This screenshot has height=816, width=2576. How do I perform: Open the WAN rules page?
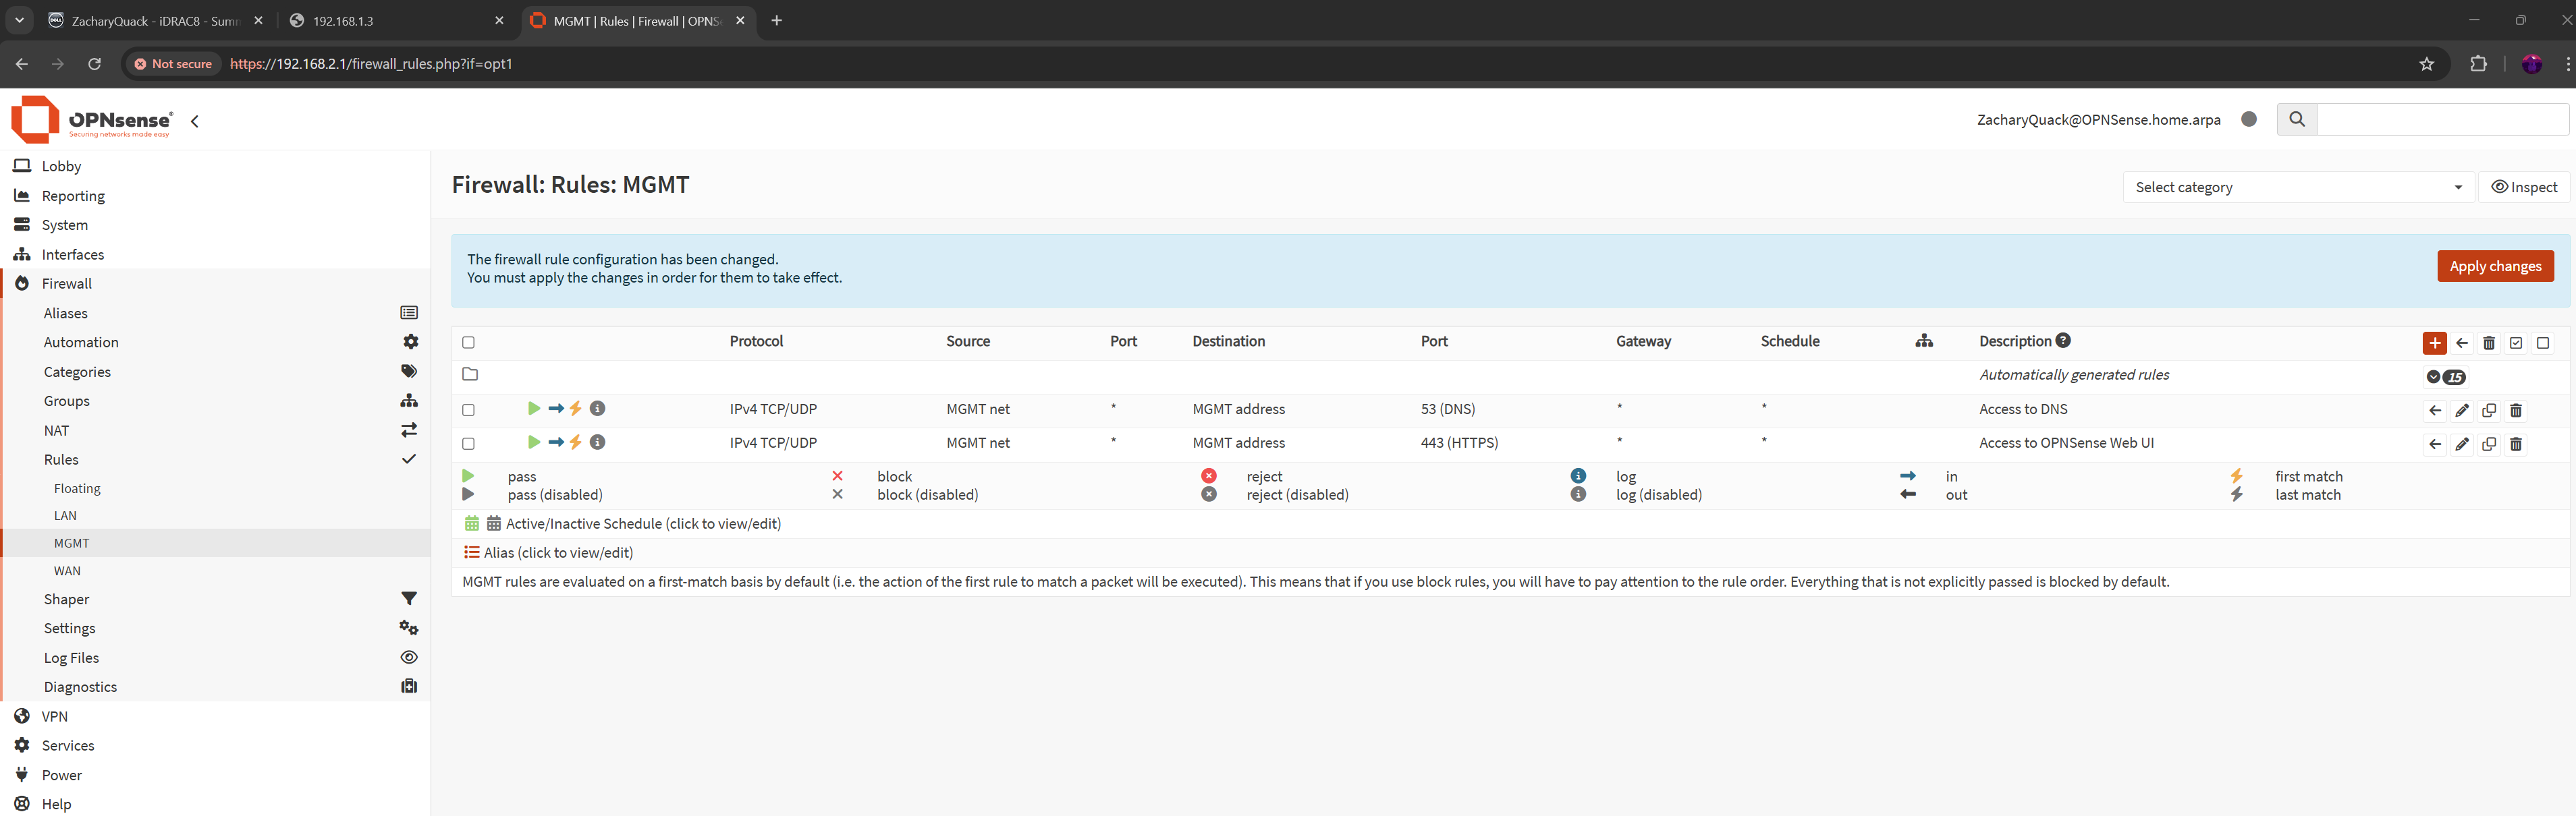point(67,571)
